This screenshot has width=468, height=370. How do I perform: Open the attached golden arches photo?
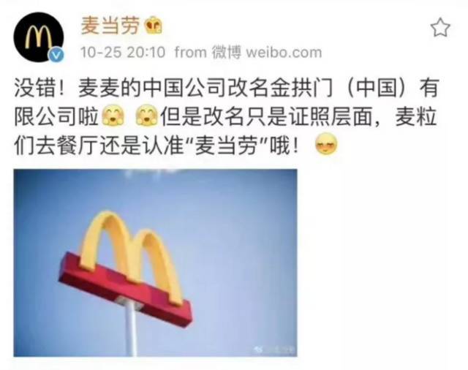click(x=155, y=263)
